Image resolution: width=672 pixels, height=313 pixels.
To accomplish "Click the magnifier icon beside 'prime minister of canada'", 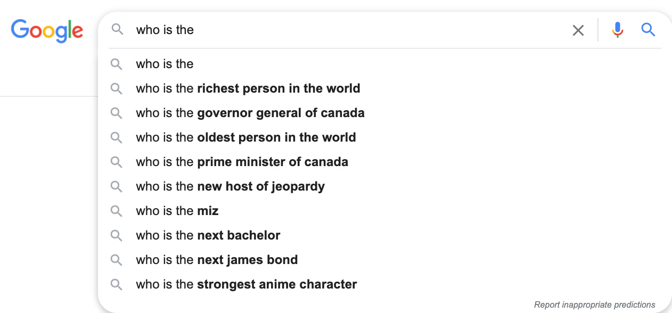I will coord(117,162).
